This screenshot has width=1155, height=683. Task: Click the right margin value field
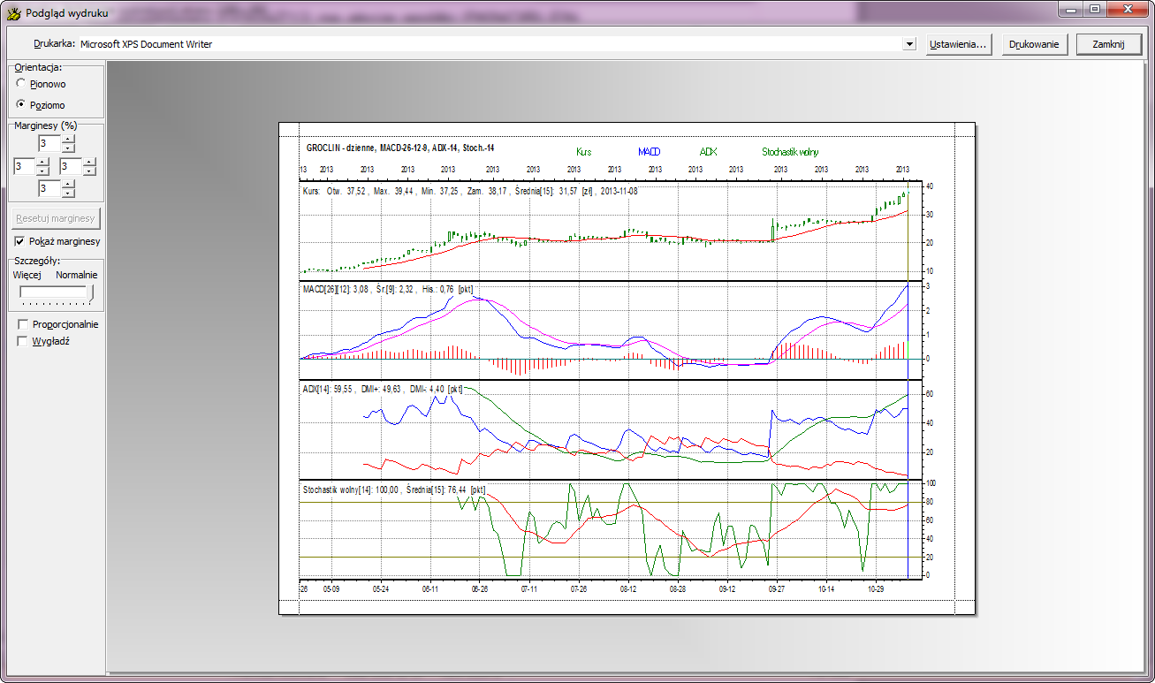(71, 166)
